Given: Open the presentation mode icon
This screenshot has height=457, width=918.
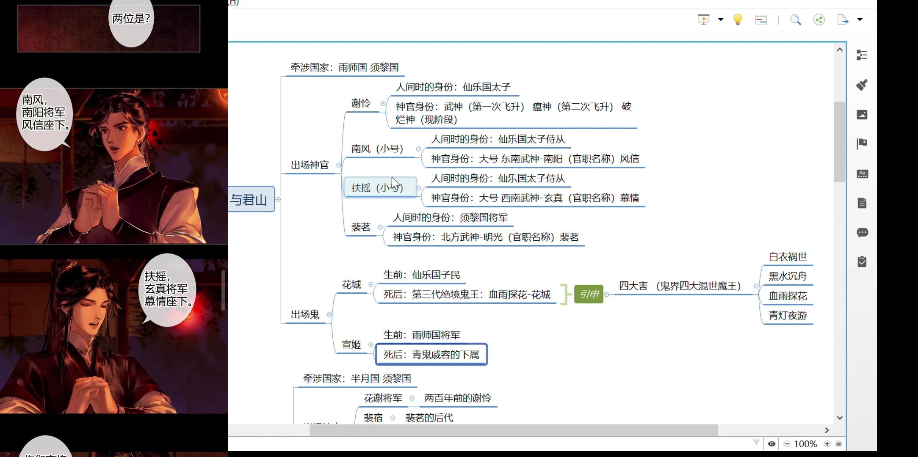Looking at the screenshot, I should pyautogui.click(x=704, y=19).
